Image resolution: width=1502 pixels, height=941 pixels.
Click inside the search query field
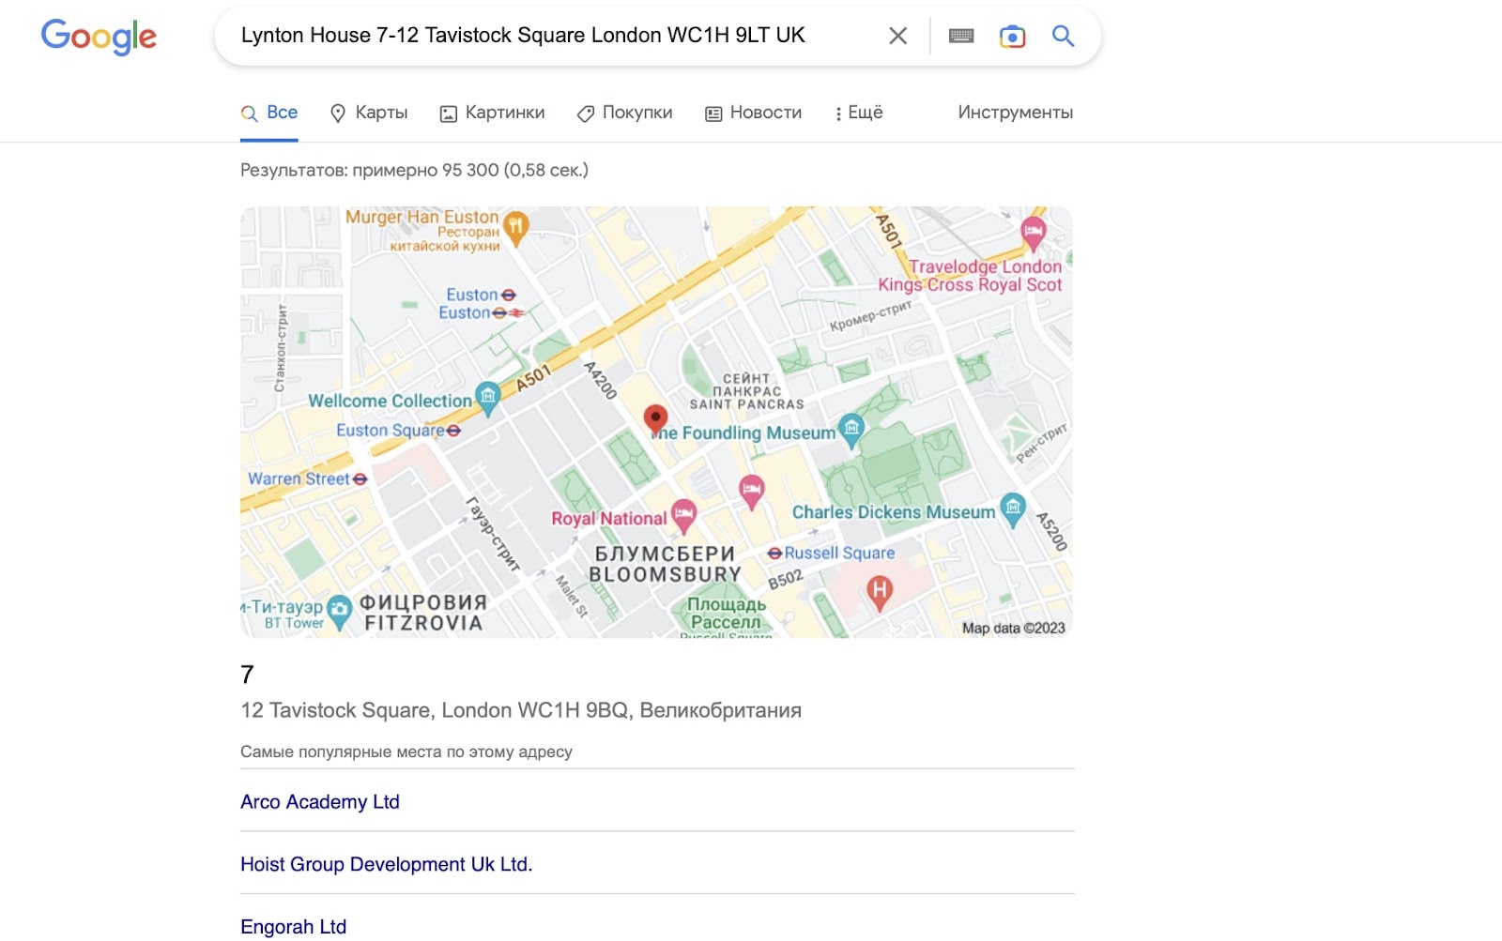coord(554,36)
